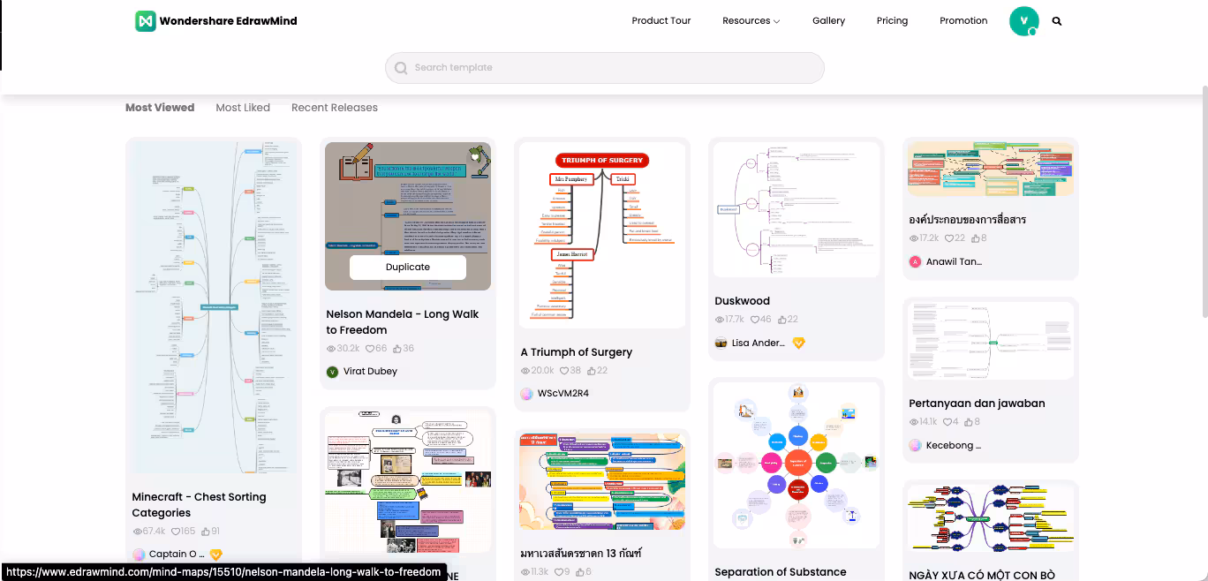1208x581 pixels.
Task: Select the Most Viewed tab
Action: [160, 108]
